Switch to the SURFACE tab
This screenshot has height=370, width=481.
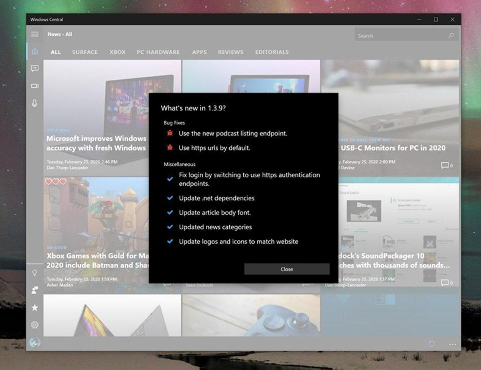(x=85, y=52)
